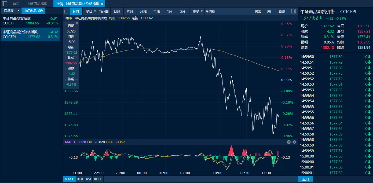Screen dimensions: 373x183
Task: Toggle the right quote panel icon
Action: (293, 11)
